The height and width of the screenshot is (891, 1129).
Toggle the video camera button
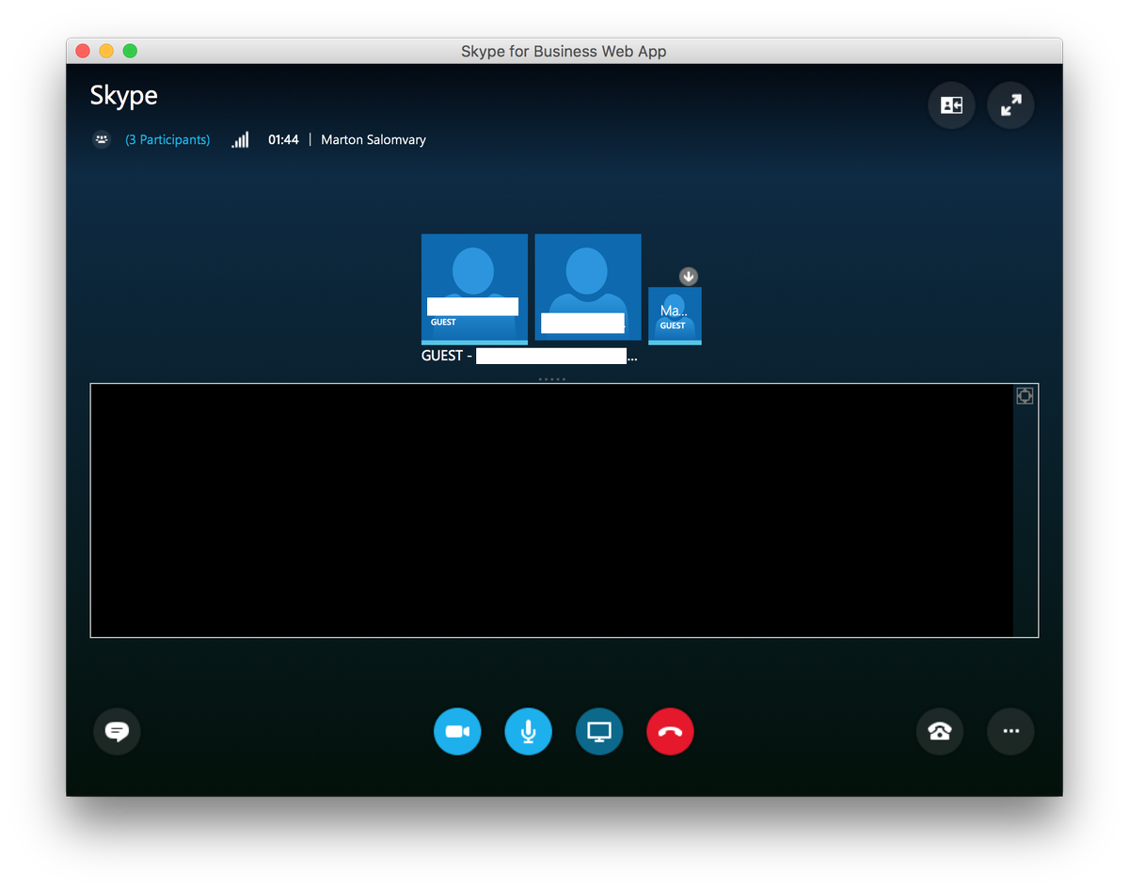(457, 731)
